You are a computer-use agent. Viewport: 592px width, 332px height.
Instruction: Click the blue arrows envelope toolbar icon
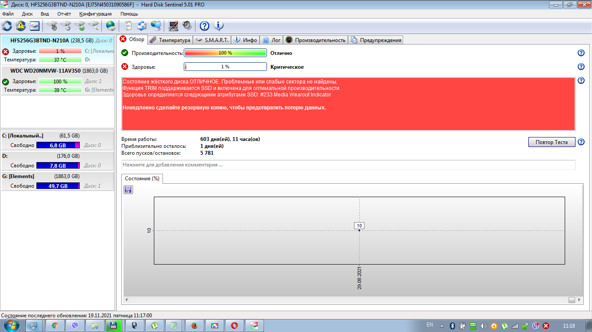[x=142, y=26]
